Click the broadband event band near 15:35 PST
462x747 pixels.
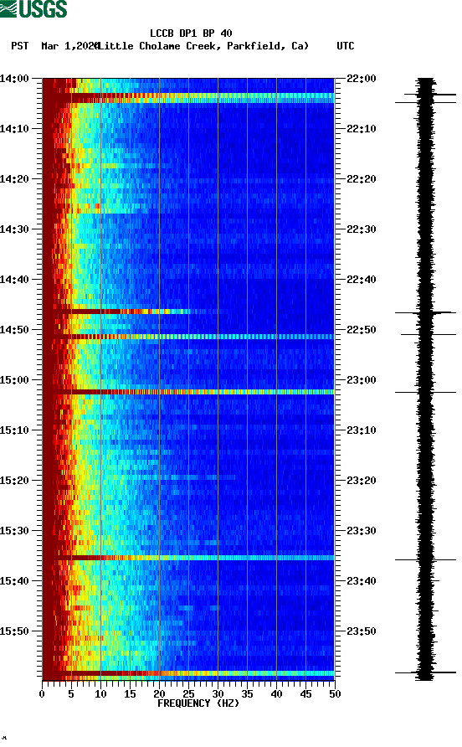[188, 558]
